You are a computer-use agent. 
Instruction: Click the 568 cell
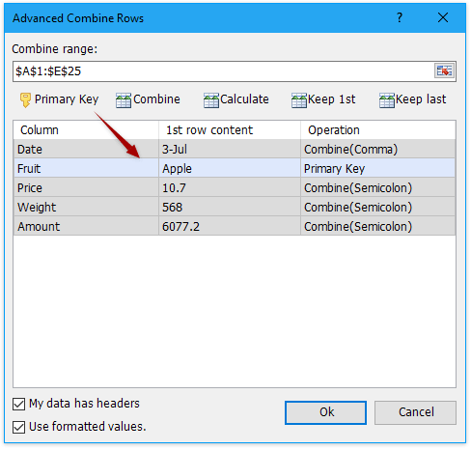click(230, 207)
